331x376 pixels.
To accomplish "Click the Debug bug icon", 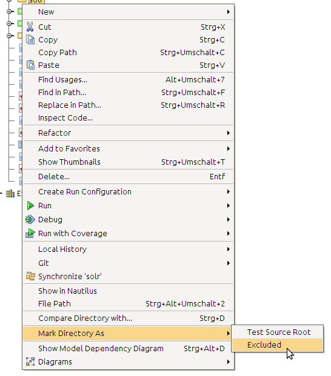I will tap(30, 219).
